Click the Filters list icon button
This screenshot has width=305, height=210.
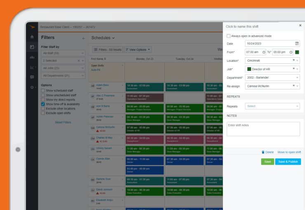coord(96,50)
